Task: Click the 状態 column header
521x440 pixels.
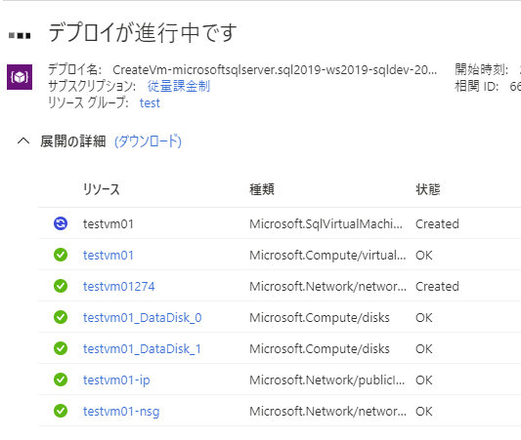Action: [x=428, y=189]
